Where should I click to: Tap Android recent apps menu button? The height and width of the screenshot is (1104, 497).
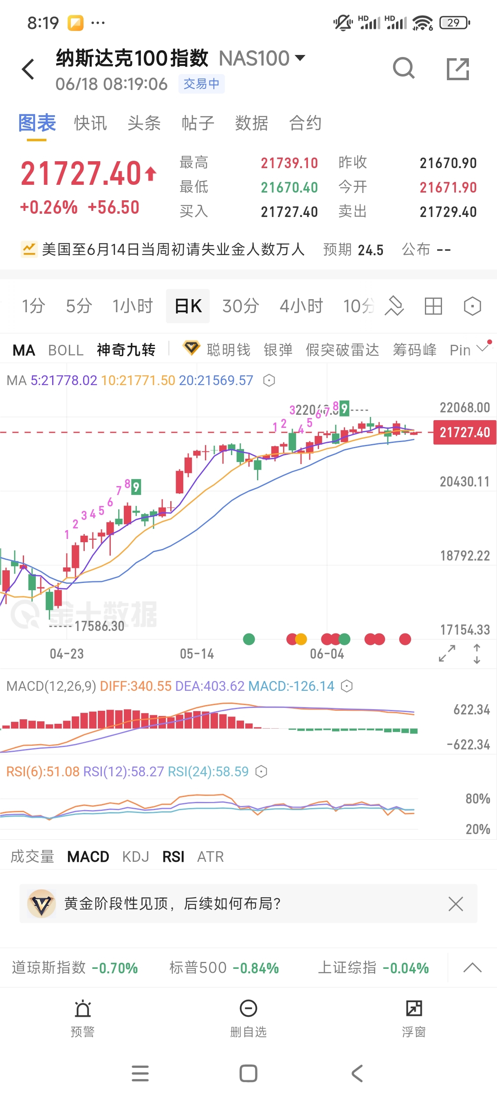tap(140, 1073)
